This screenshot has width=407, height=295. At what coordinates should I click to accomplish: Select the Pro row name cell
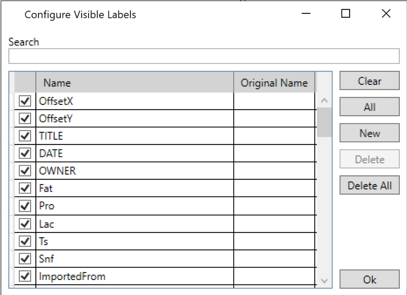[x=134, y=206]
